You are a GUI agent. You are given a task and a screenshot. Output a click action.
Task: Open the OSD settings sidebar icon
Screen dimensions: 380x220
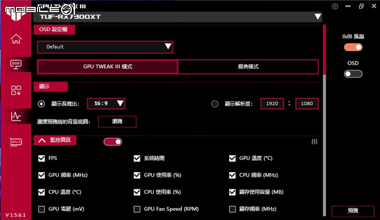point(16,64)
